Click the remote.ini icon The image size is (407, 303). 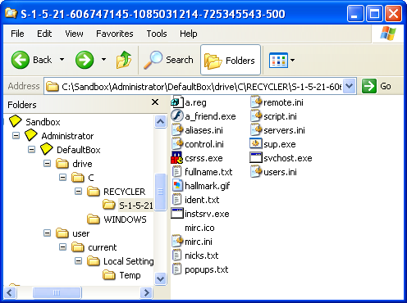pyautogui.click(x=256, y=102)
